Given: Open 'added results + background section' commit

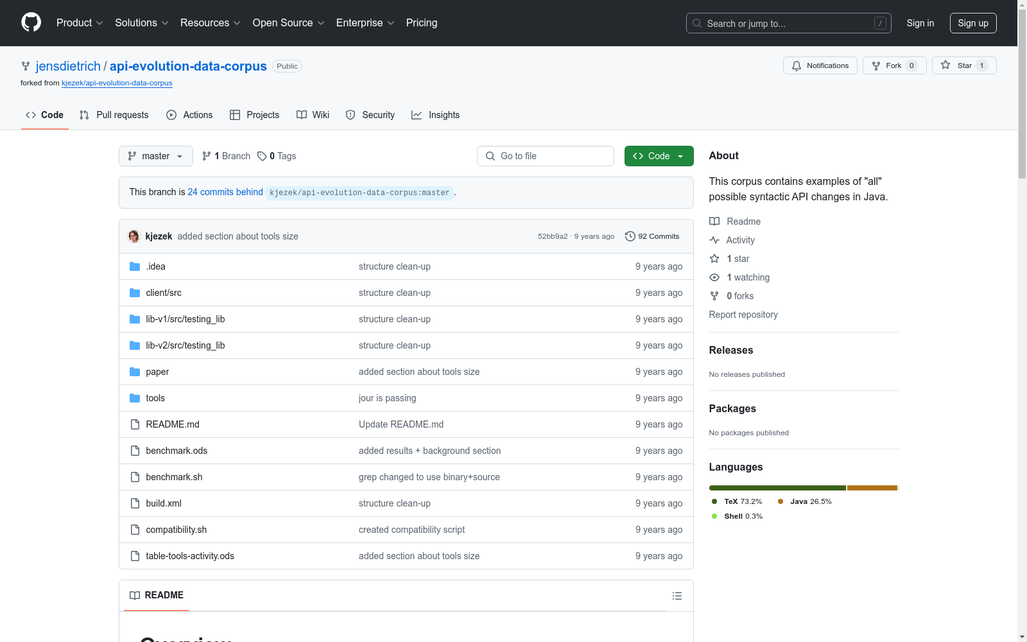Looking at the screenshot, I should point(430,451).
